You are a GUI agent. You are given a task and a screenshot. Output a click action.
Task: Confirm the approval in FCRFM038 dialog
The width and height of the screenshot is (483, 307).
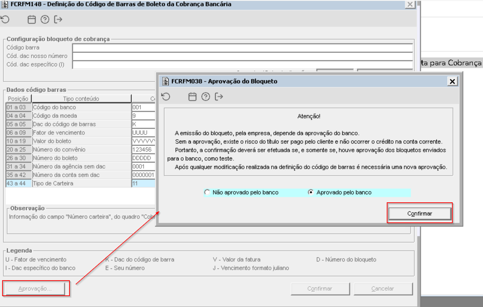(x=420, y=214)
